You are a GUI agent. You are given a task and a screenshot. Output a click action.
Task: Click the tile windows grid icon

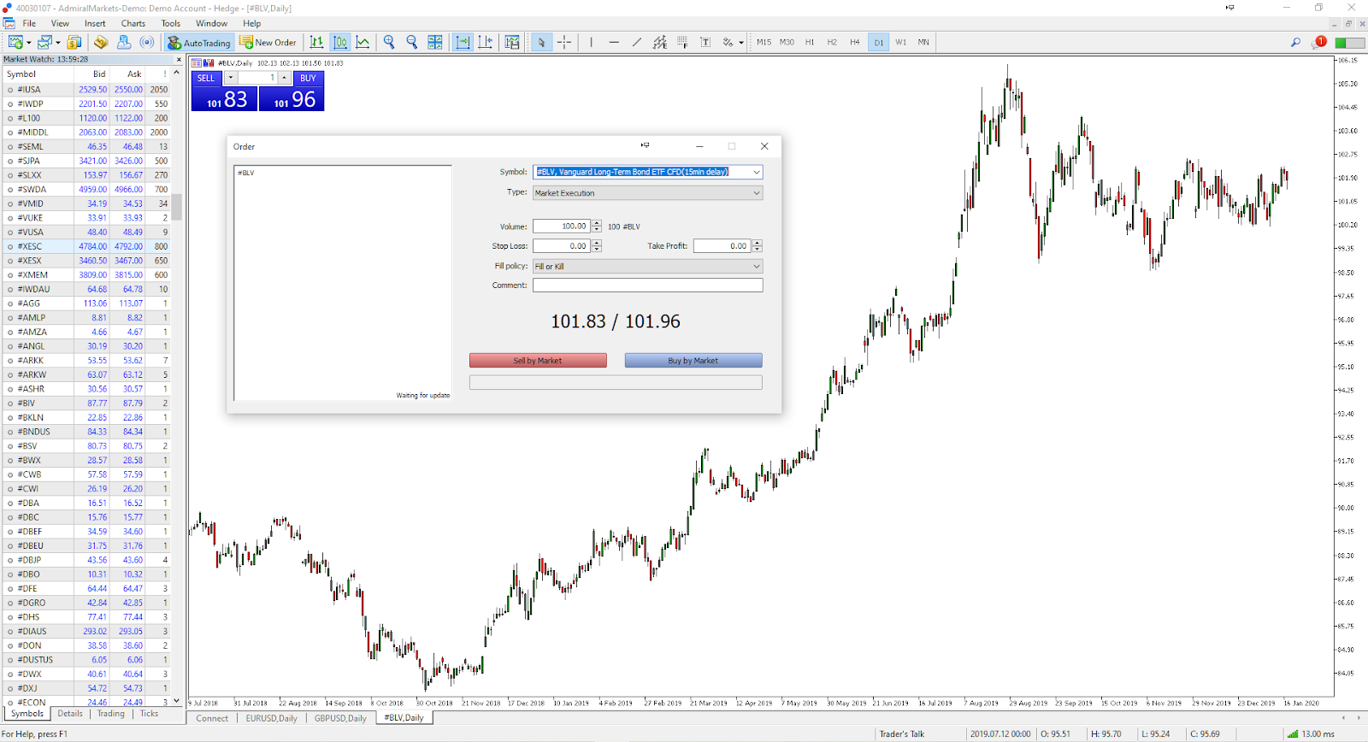coord(435,42)
